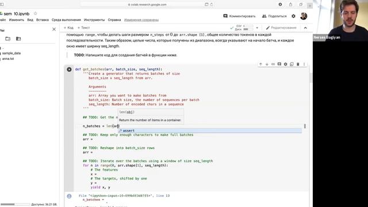Click the Поделиться button
This screenshot has width=368, height=207.
tap(274, 16)
